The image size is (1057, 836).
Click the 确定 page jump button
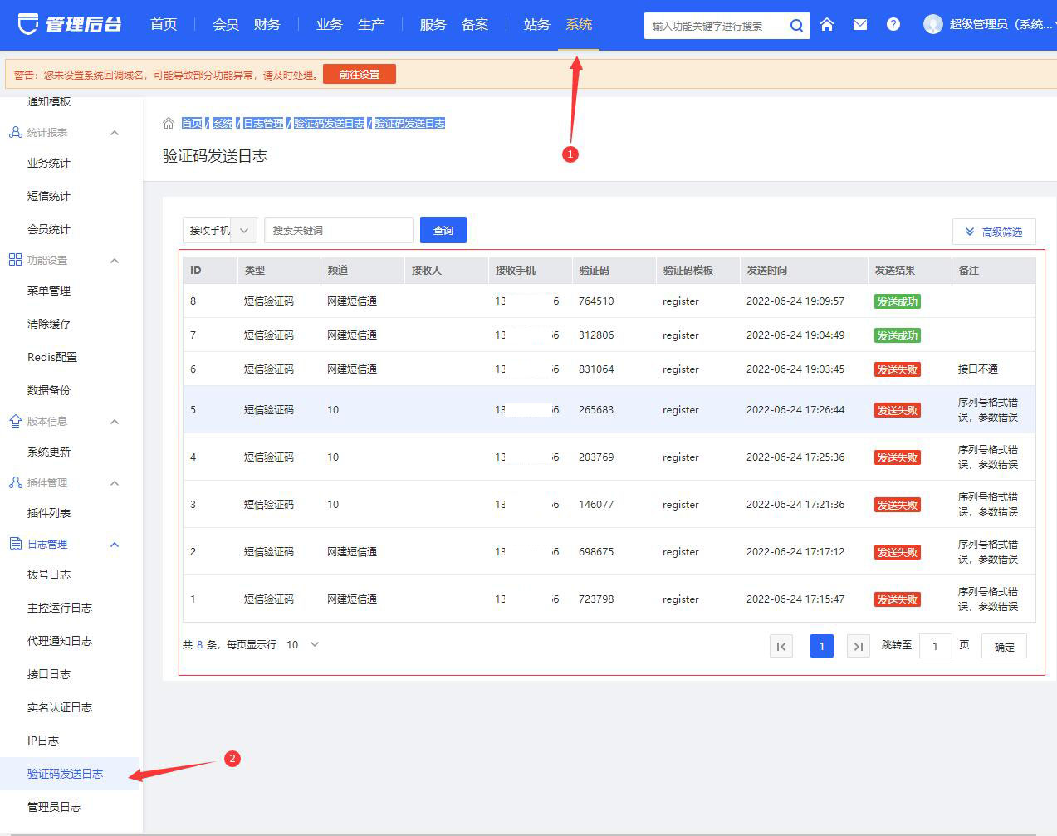tap(1004, 647)
